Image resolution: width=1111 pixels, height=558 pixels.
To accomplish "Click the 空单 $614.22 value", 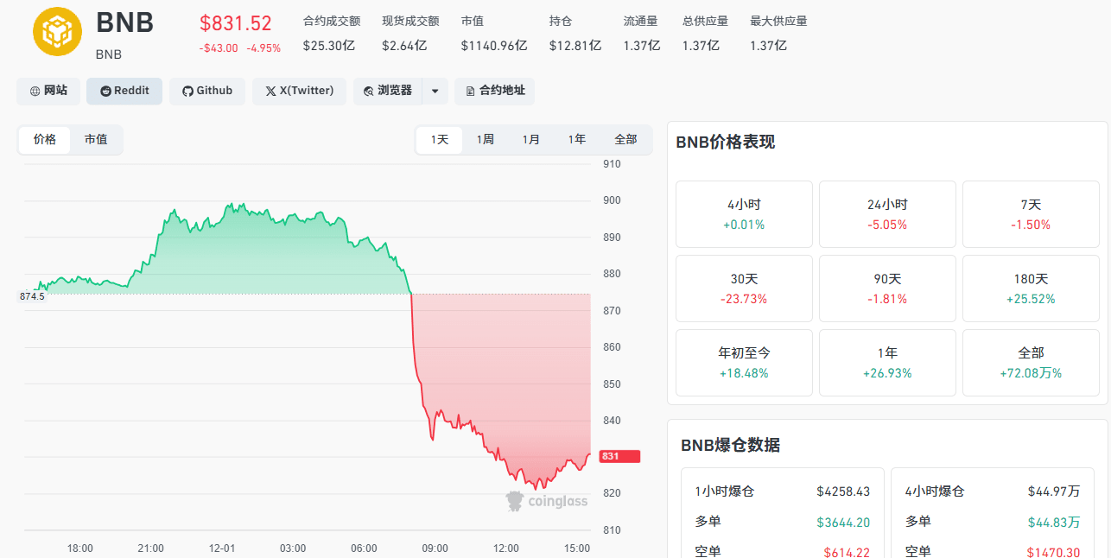I will [x=847, y=551].
